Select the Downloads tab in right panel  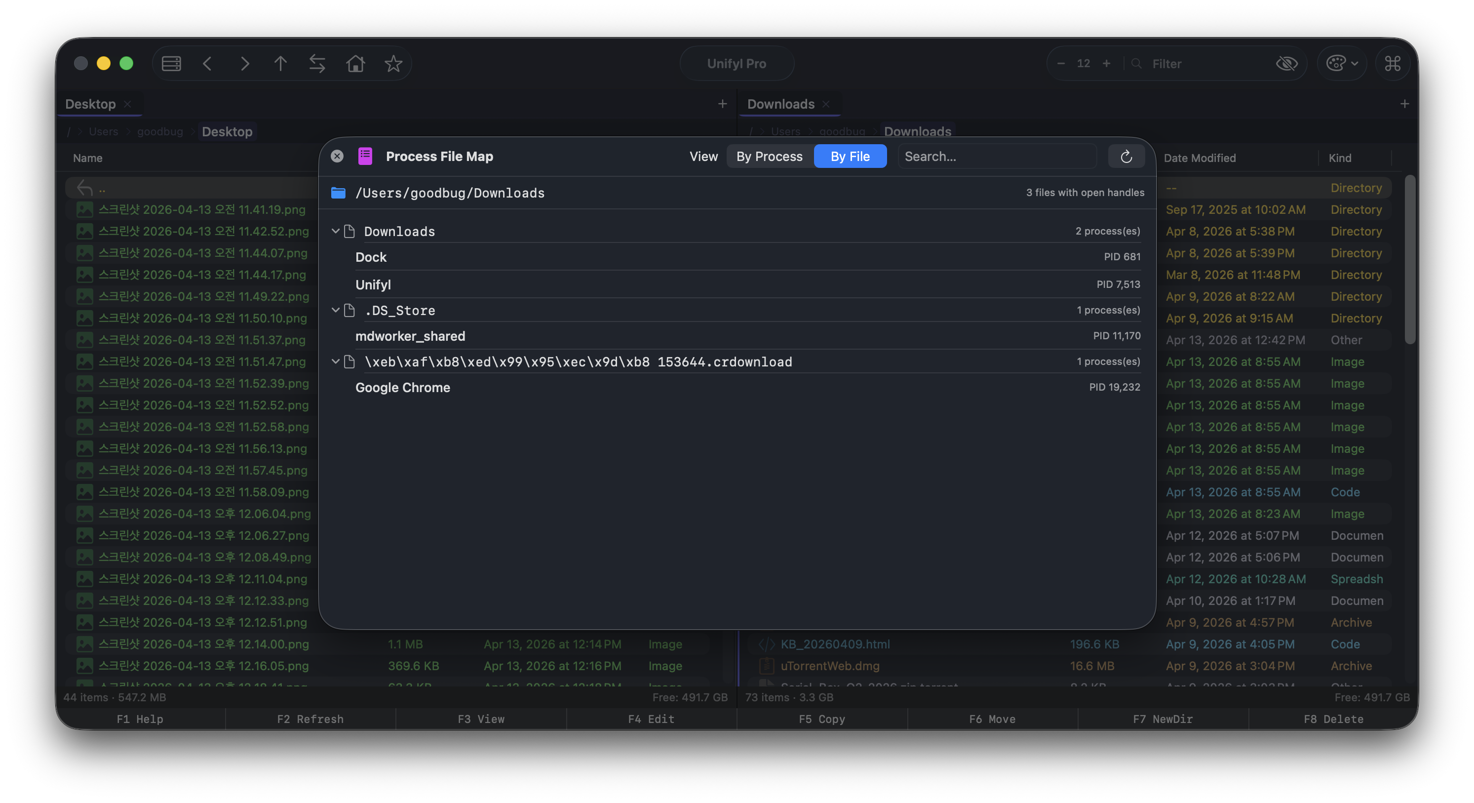point(780,104)
